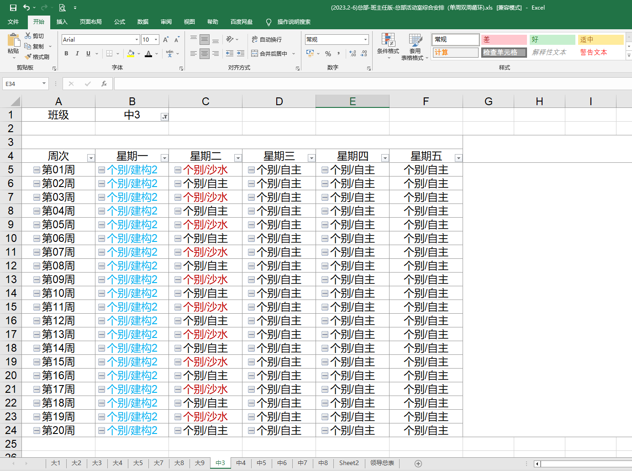Click the phonetic guide (wén) icon
Viewport: 632px width, 471px height.
pos(169,54)
